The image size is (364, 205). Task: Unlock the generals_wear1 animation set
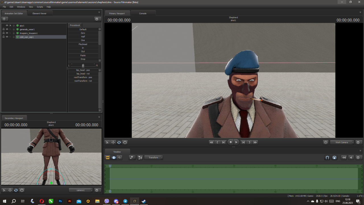click(x=3, y=29)
